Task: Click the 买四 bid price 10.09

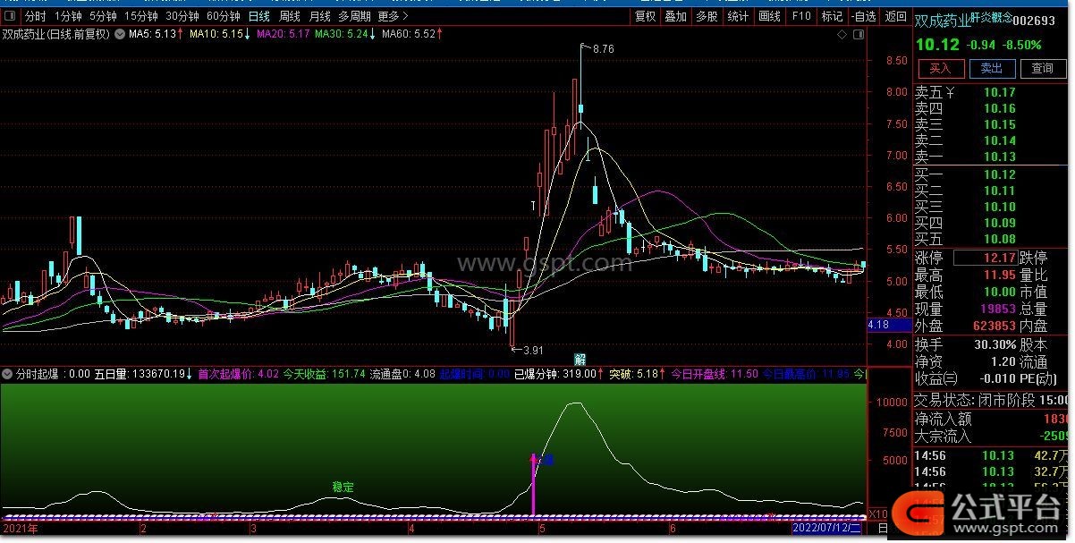Action: point(999,223)
